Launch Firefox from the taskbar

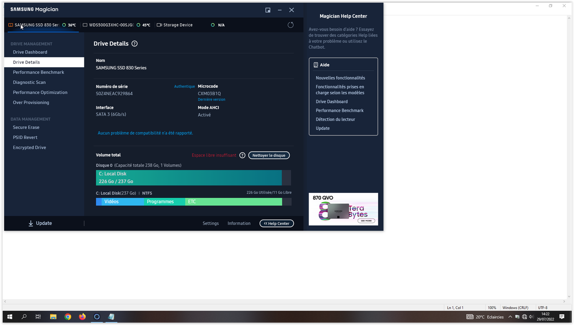click(x=82, y=317)
